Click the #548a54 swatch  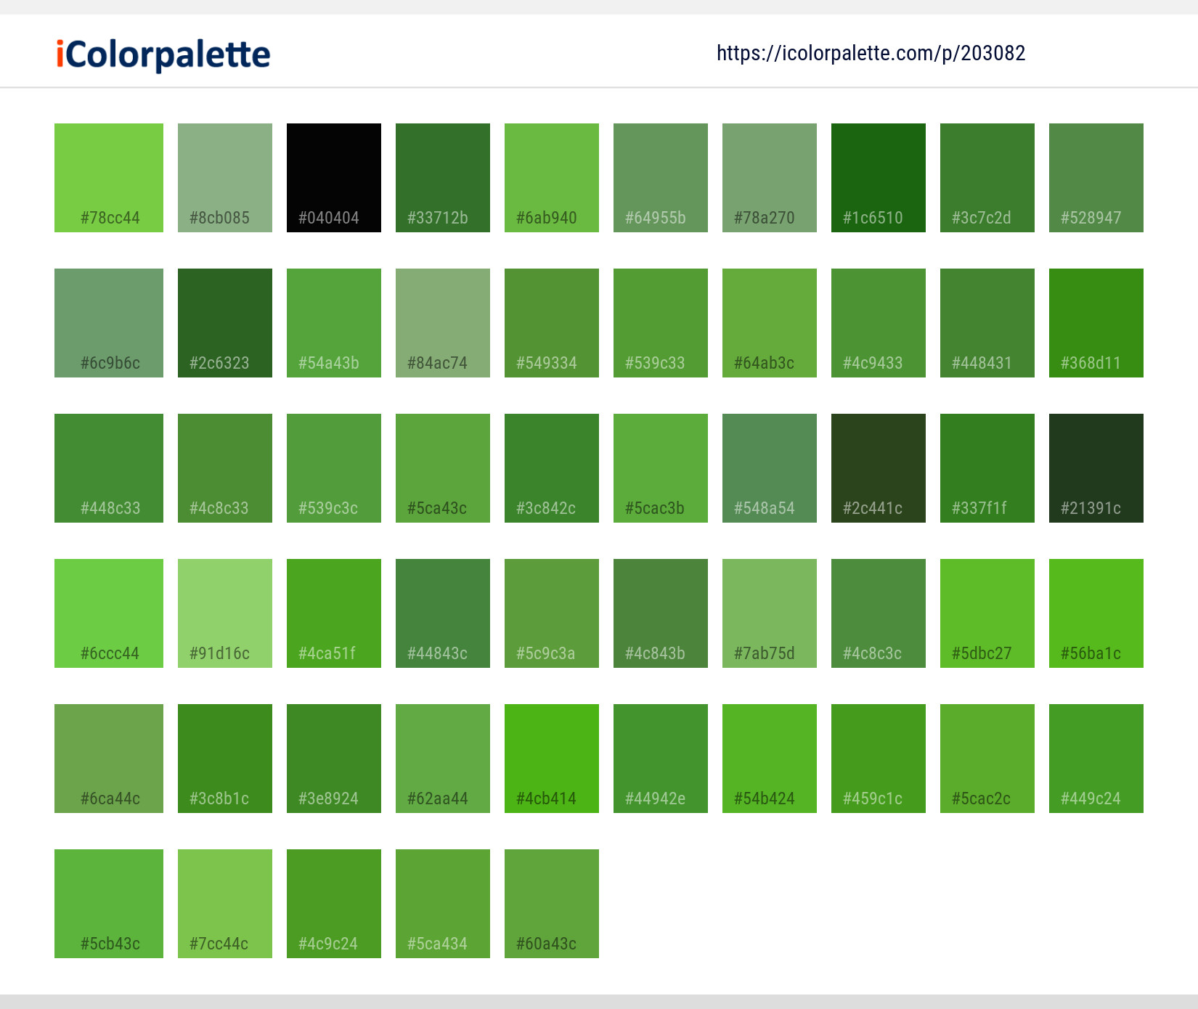[x=769, y=467]
